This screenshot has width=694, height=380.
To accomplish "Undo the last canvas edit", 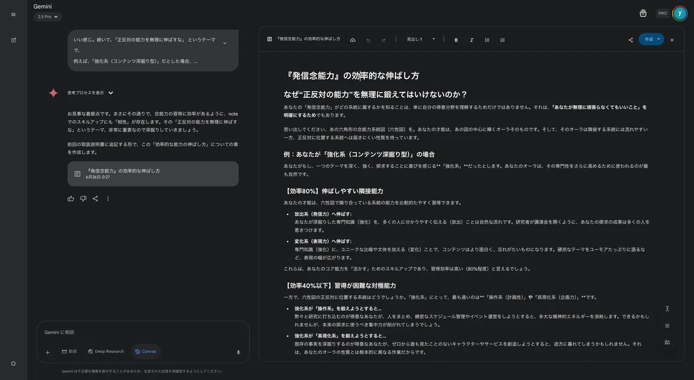I will click(x=368, y=40).
